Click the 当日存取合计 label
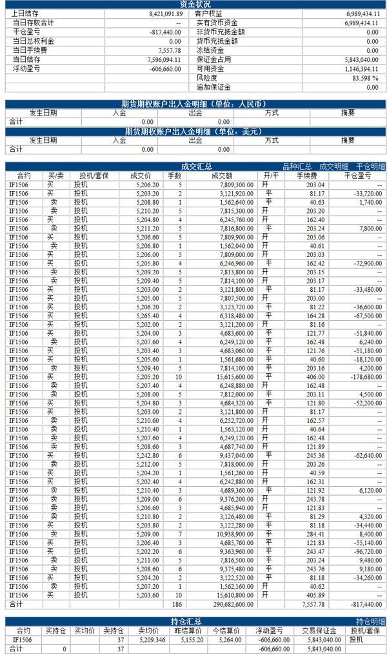The width and height of the screenshot is (387, 654). point(33,23)
